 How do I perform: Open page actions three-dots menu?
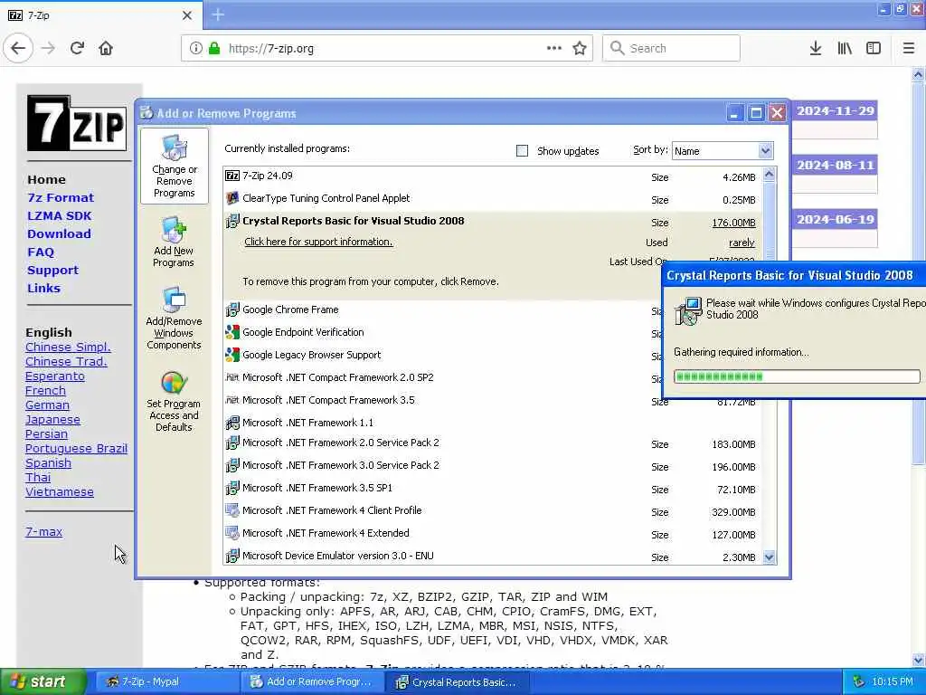click(554, 48)
